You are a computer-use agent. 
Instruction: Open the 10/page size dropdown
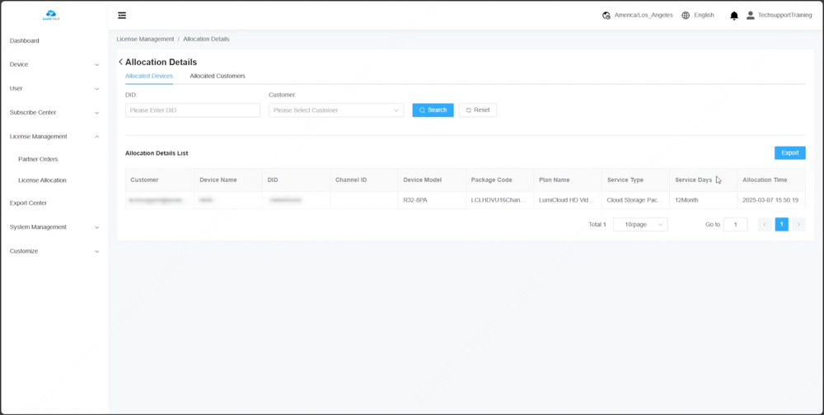click(640, 224)
